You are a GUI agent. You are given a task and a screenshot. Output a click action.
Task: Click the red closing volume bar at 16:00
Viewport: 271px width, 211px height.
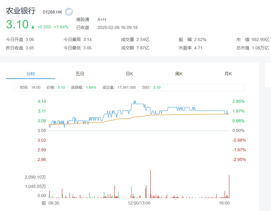click(229, 187)
